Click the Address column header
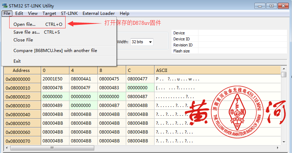The height and width of the screenshot is (153, 292). (22, 70)
